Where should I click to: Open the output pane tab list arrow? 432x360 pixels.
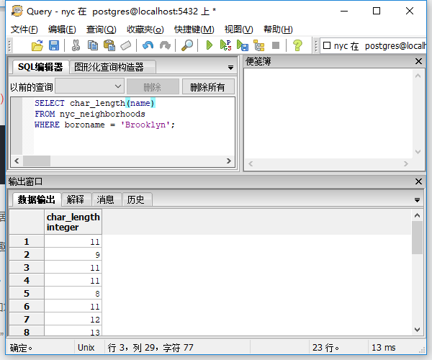417,200
